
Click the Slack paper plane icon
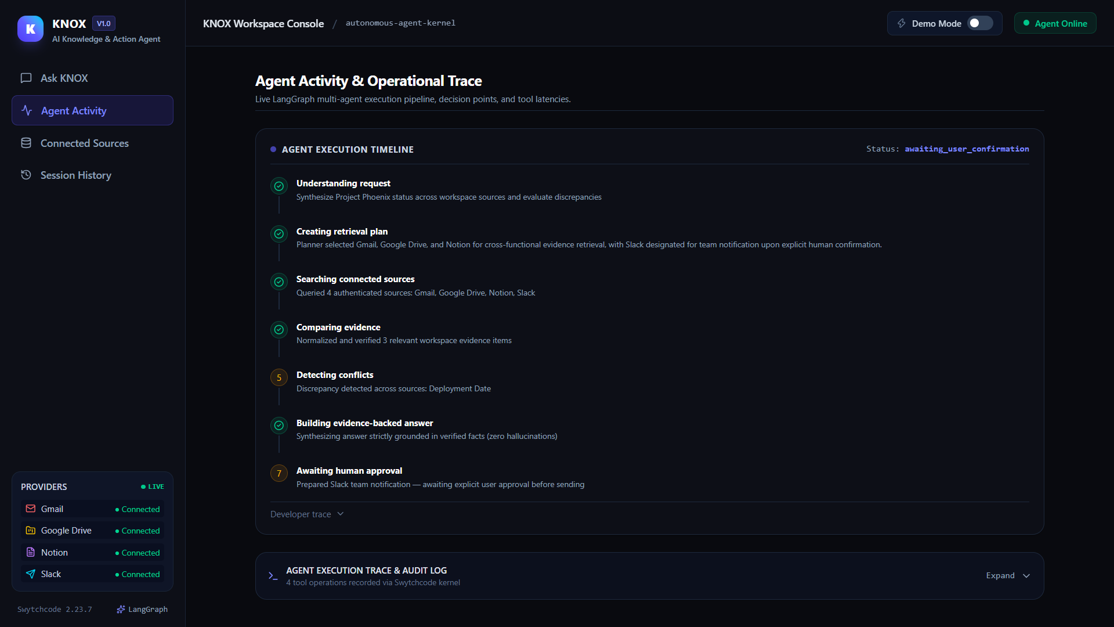[x=31, y=574]
